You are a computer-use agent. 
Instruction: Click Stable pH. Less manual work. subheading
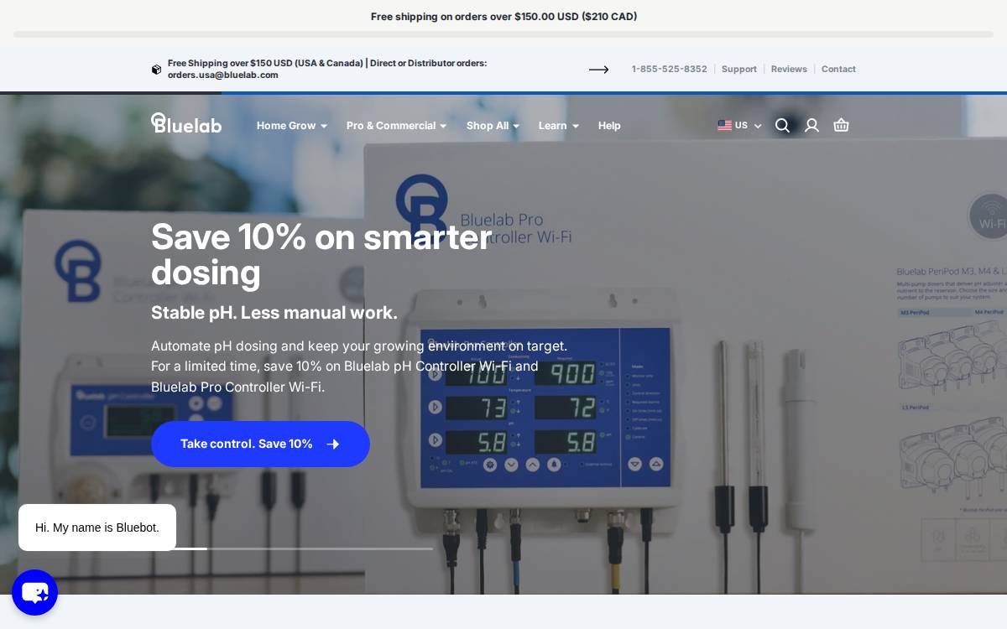[x=274, y=313]
